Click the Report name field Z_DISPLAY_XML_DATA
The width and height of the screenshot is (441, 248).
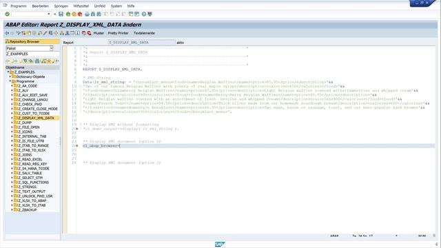click(x=141, y=43)
